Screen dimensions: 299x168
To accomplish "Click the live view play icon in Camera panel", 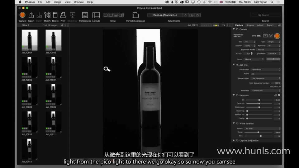I will tap(265, 36).
